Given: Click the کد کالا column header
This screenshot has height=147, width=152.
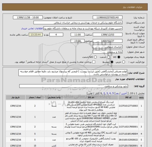Looking at the screenshot, I should click(x=128, y=97).
